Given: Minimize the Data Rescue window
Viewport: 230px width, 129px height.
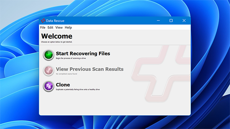Looking at the screenshot, I should [x=158, y=20].
